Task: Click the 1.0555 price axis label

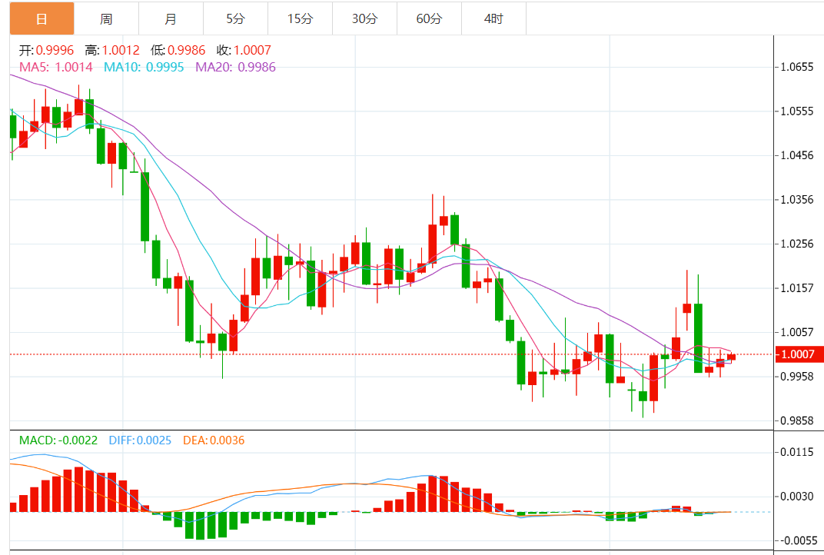Action: 796,111
